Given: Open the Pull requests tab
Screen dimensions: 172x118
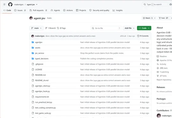Looking at the screenshot, I should point(39,10).
